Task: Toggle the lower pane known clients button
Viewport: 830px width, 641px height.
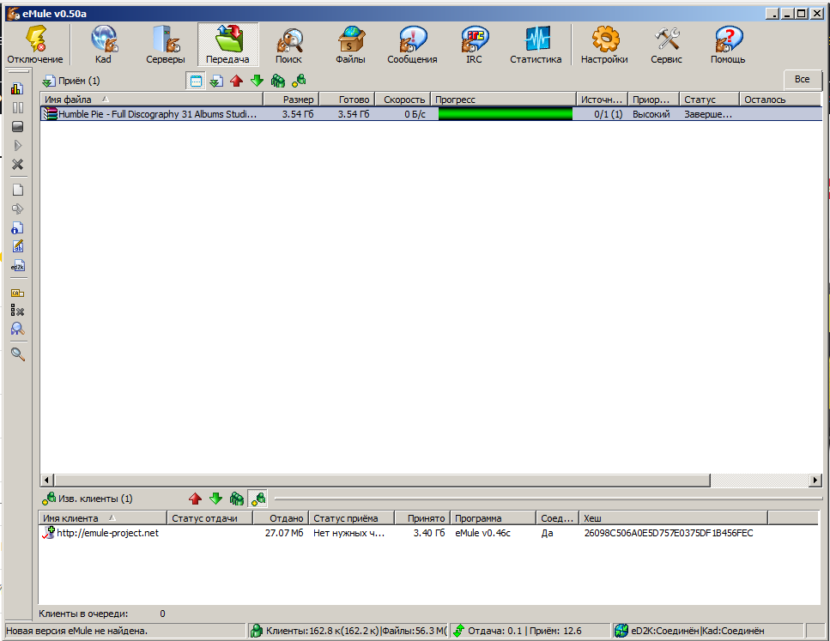Action: point(257,499)
